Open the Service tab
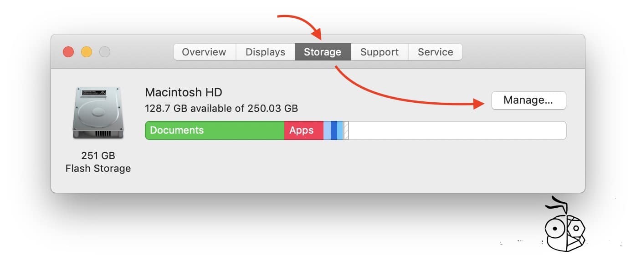 435,52
